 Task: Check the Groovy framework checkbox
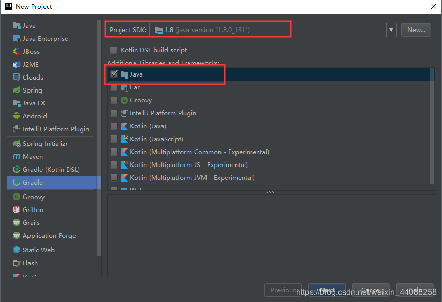coord(114,100)
